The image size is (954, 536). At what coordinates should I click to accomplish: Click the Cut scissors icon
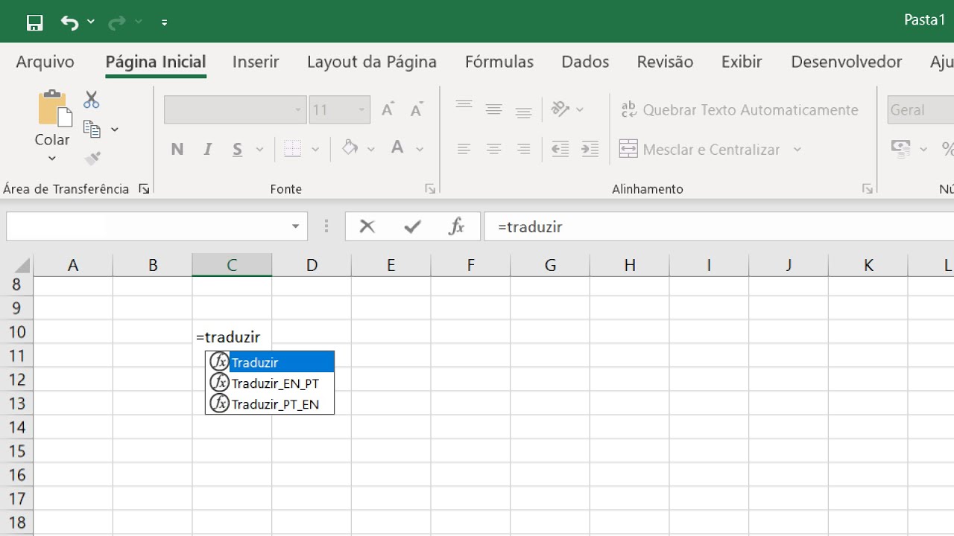[x=92, y=100]
